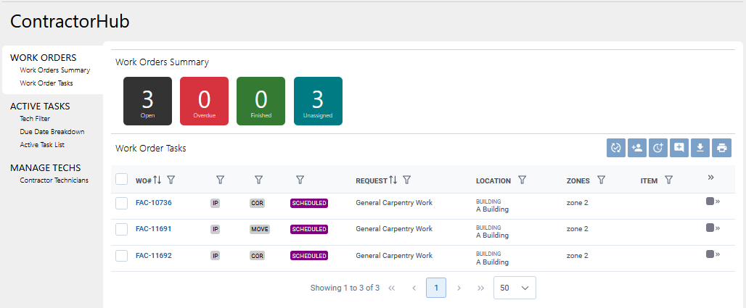746x308 pixels.
Task: Print the work order tasks
Action: [721, 148]
